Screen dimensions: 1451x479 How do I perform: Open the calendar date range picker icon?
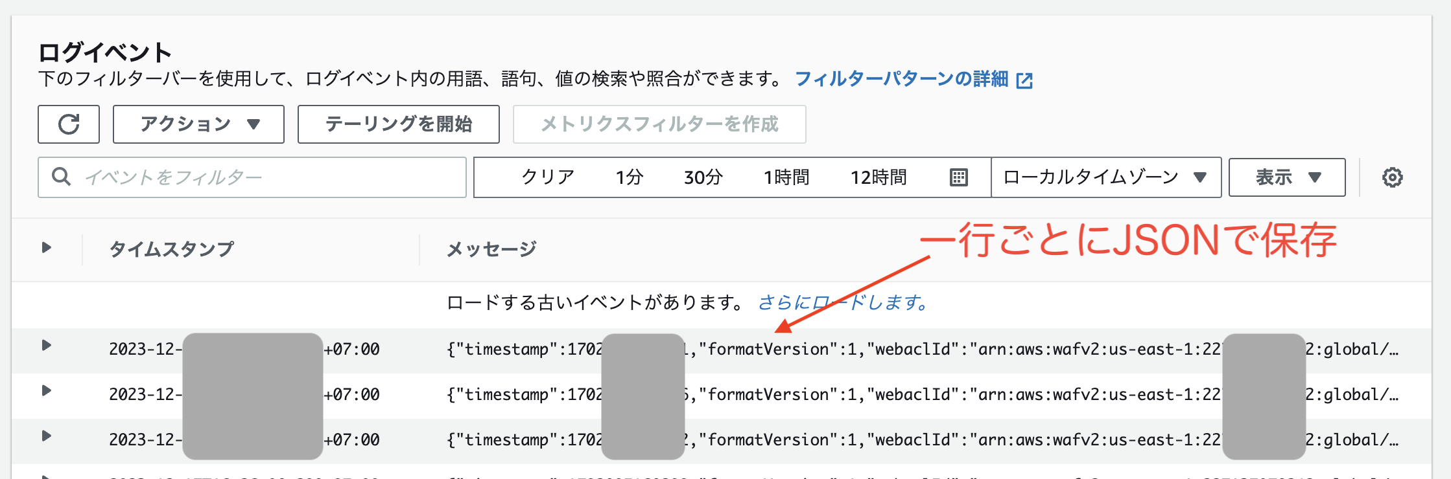click(961, 177)
